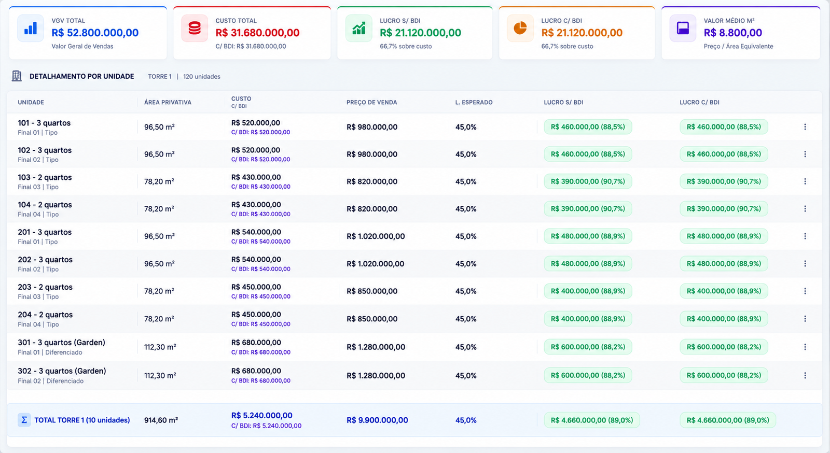The width and height of the screenshot is (830, 453).
Task: Click unit 103 price R$ 820.000,00
Action: coord(372,181)
